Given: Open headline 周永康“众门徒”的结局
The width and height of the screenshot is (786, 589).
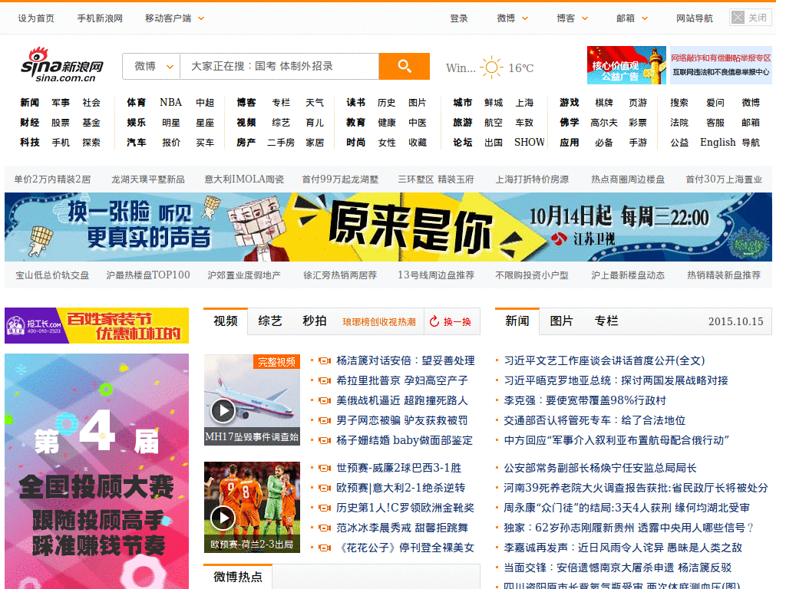Looking at the screenshot, I should (x=626, y=508).
